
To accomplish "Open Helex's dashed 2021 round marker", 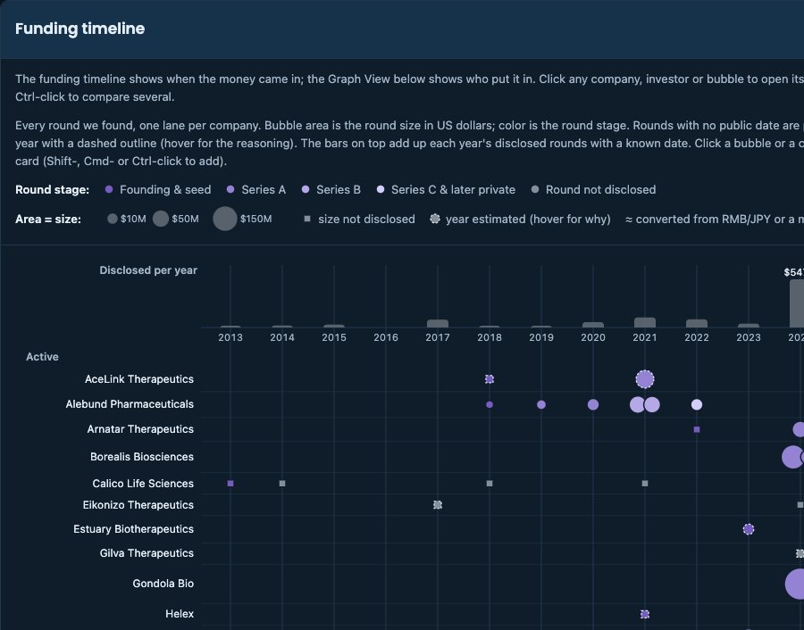I will [x=644, y=614].
